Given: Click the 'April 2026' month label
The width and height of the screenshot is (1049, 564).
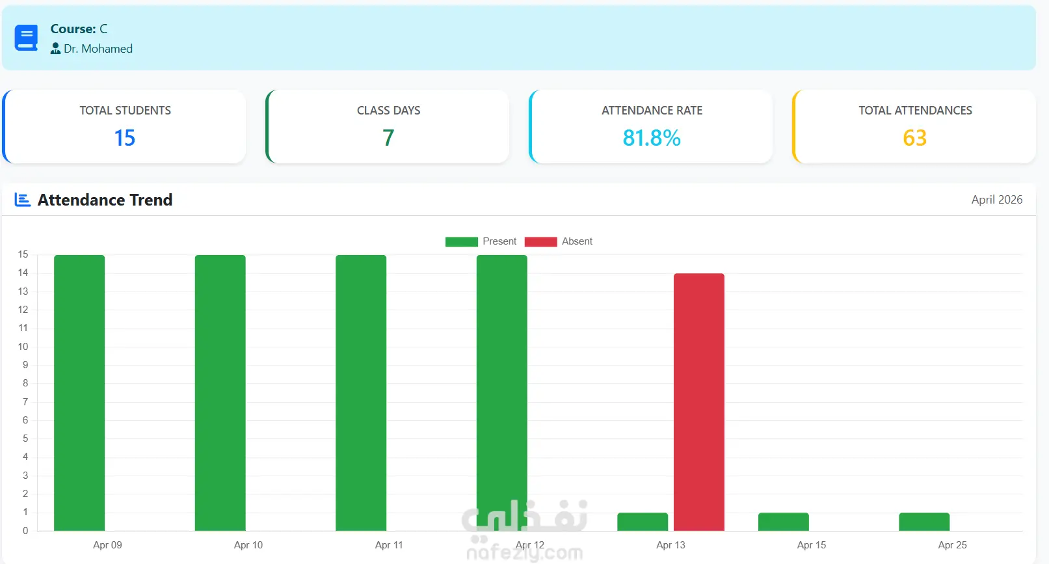Looking at the screenshot, I should click(x=997, y=200).
